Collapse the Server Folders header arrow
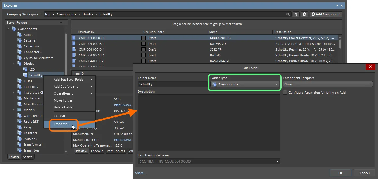This screenshot has width=378, height=179. 61,23
